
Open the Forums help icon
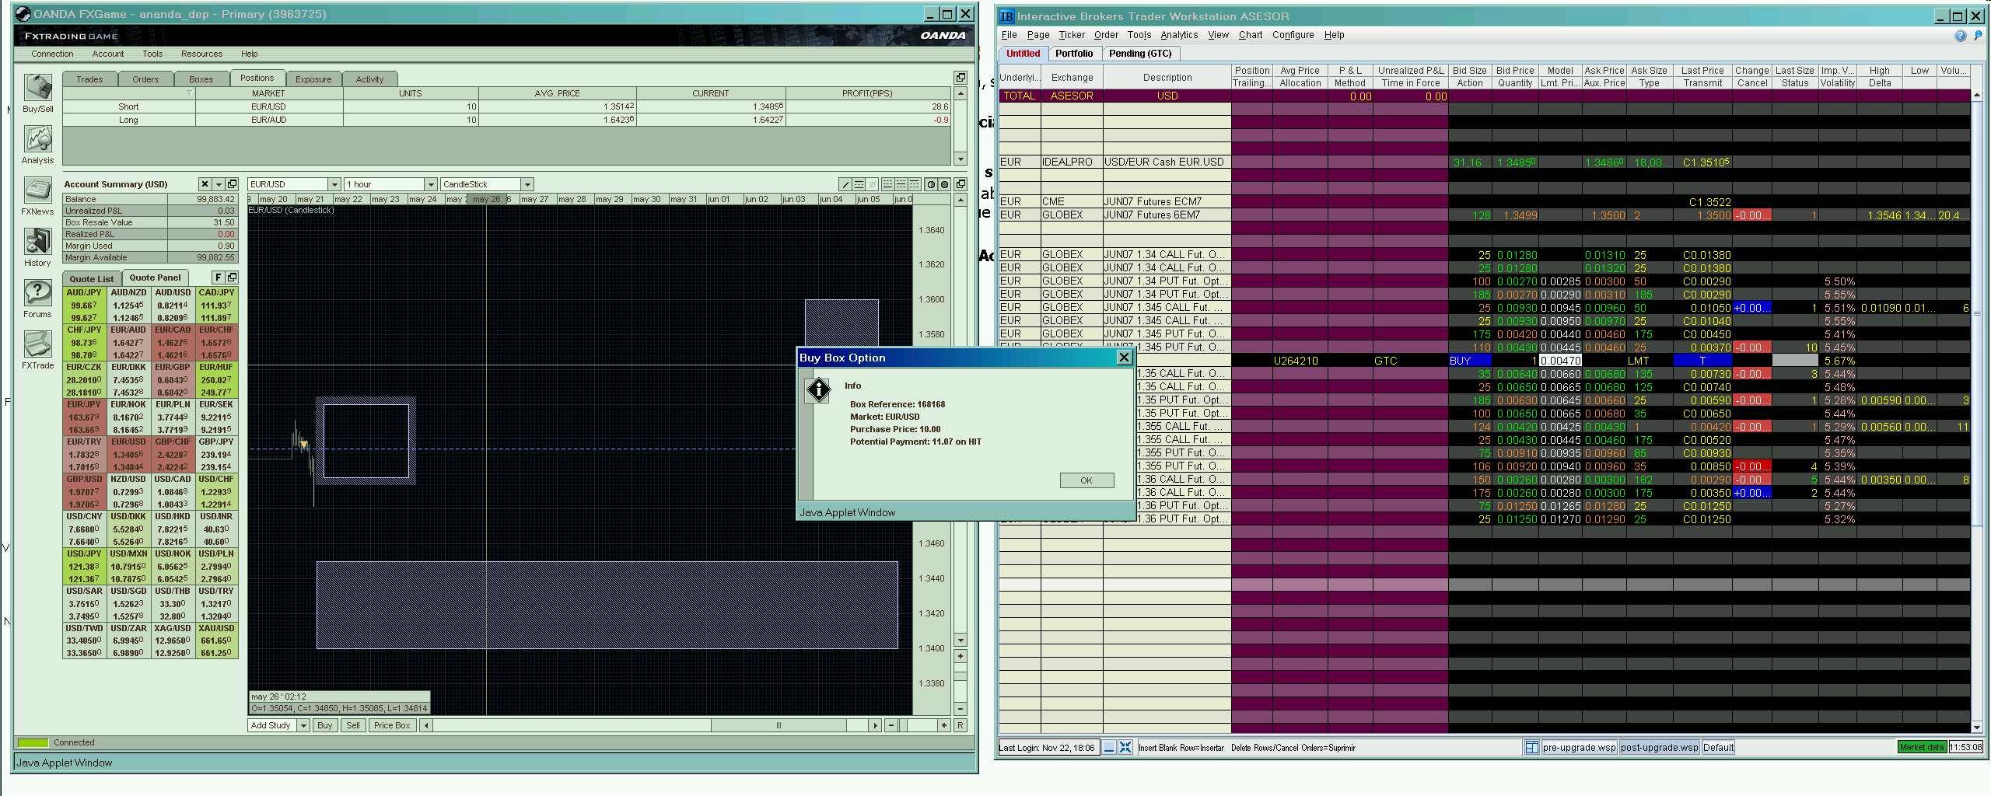(x=37, y=294)
